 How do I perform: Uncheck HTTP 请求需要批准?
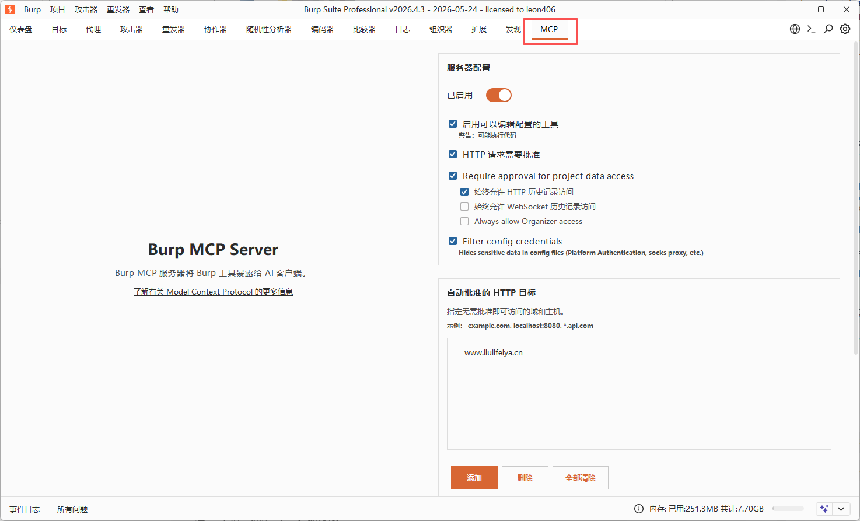pos(453,154)
